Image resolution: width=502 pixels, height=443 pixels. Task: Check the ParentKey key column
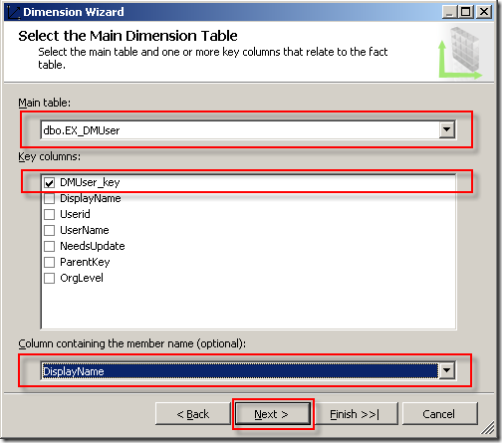coord(50,262)
